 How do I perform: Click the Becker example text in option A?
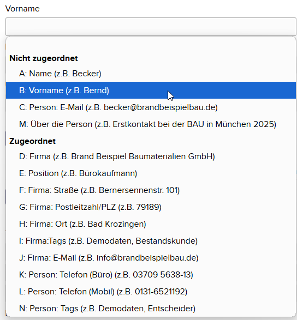[86, 74]
